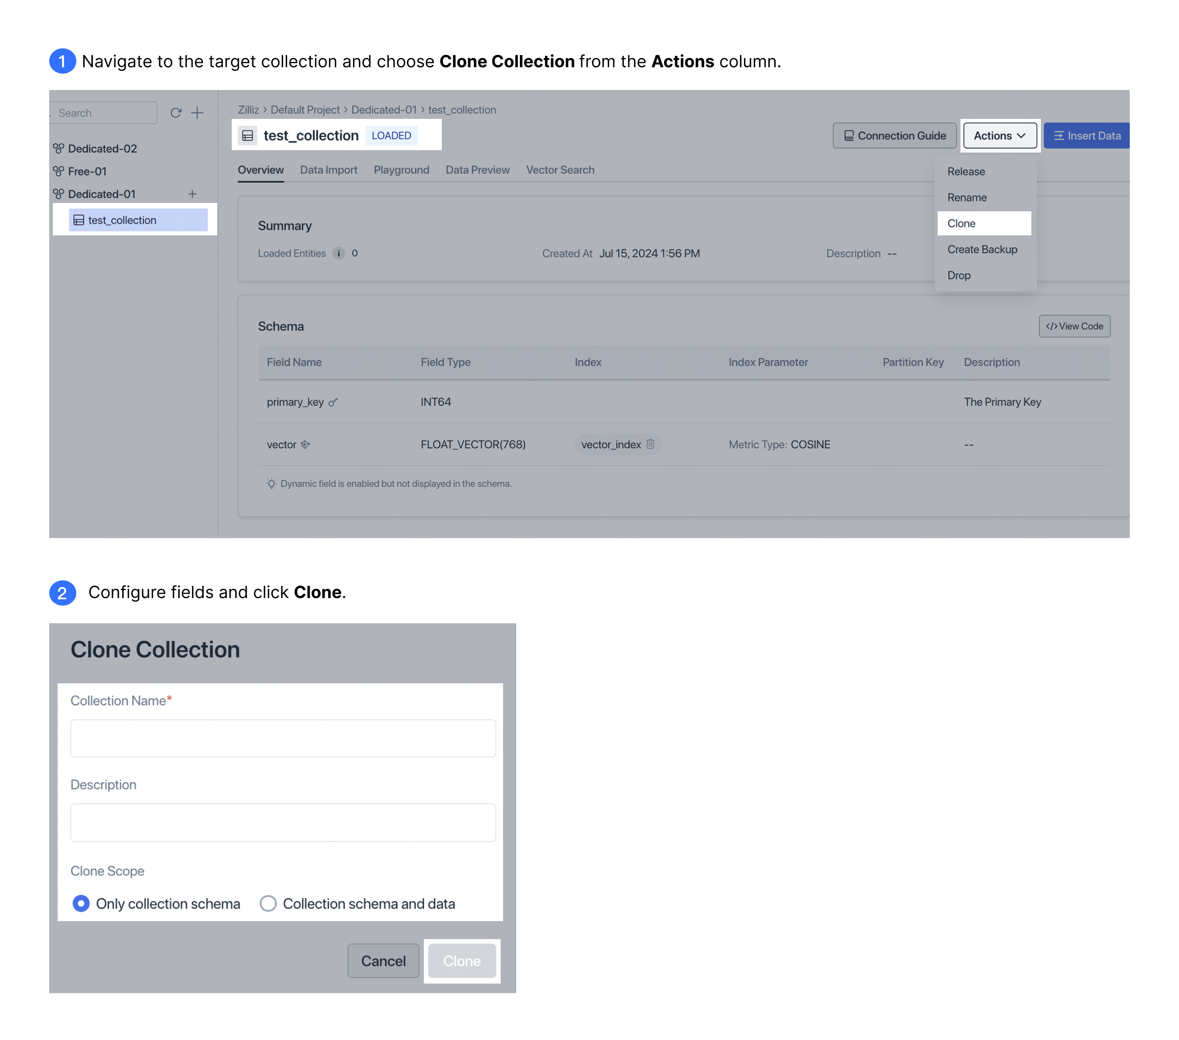Click the lightbulb icon by Dynamic field note
The image size is (1179, 1040).
271,484
